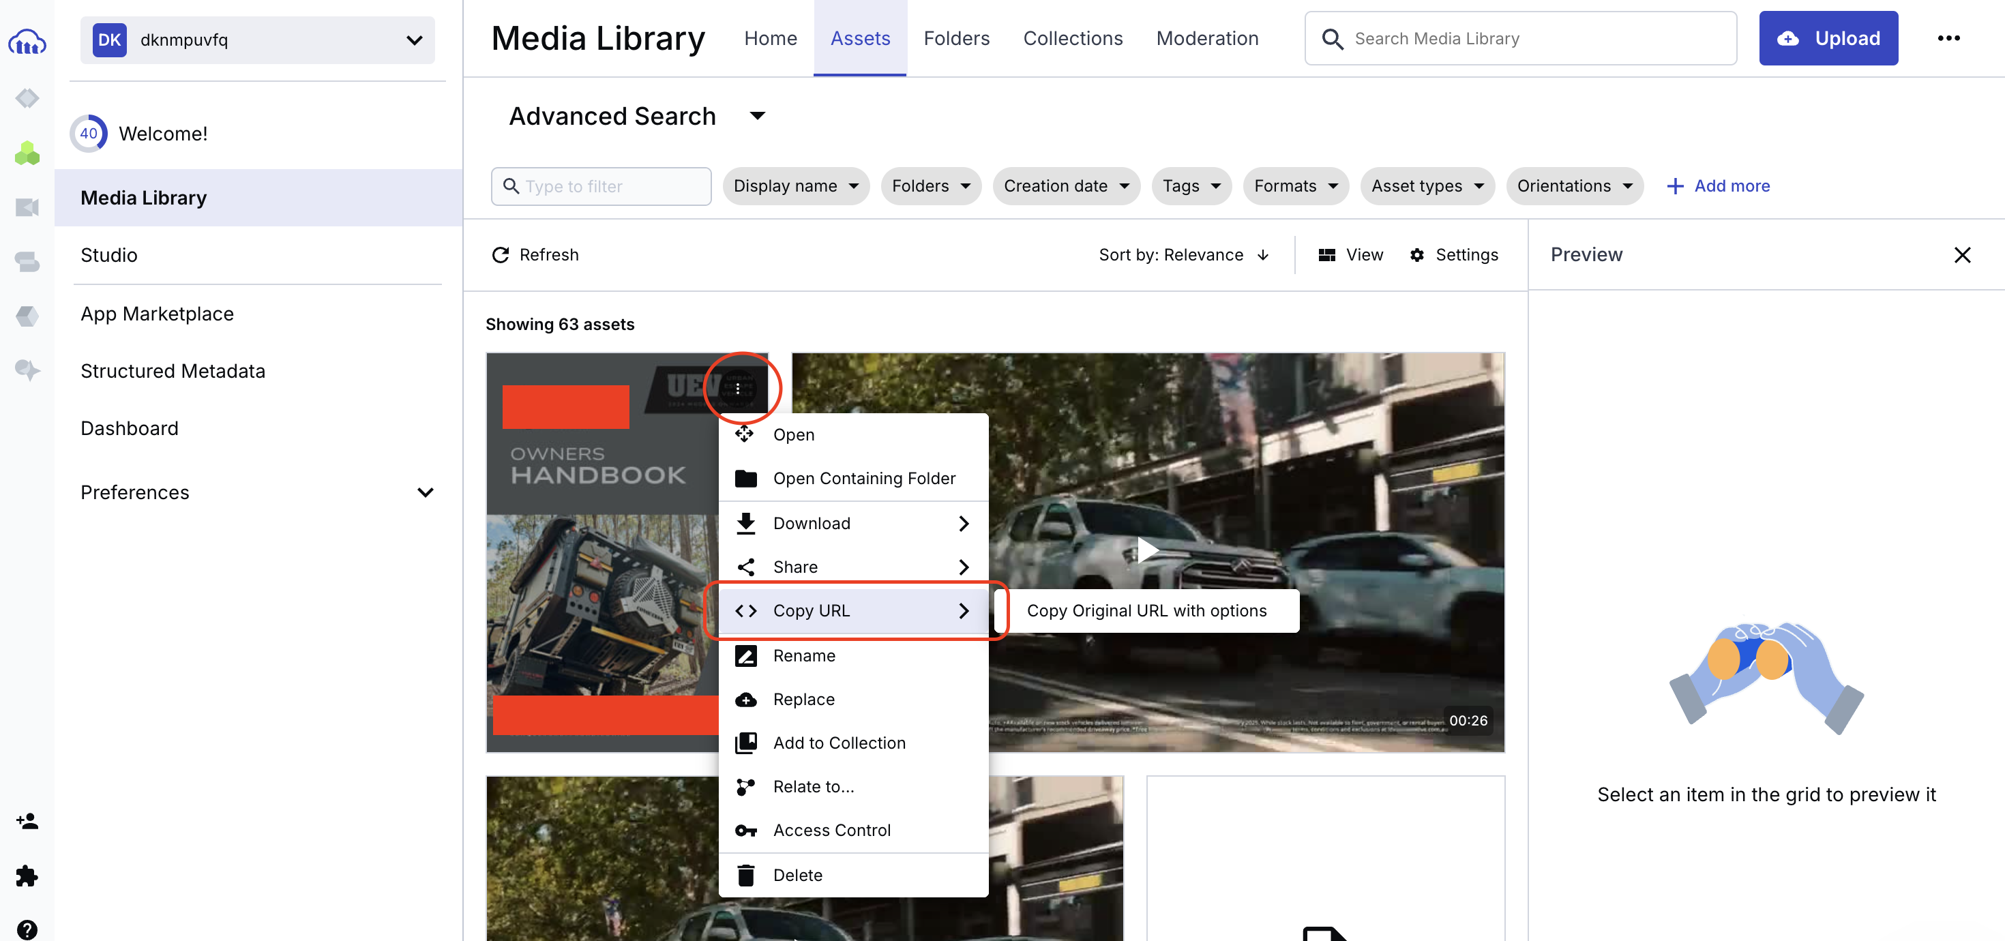2005x941 pixels.
Task: Click the kebab menu on handbook thumbnail
Action: tap(737, 389)
